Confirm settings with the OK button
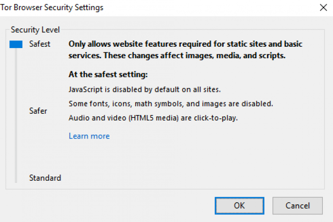Screen dimensions: 333x222 pos(239,206)
